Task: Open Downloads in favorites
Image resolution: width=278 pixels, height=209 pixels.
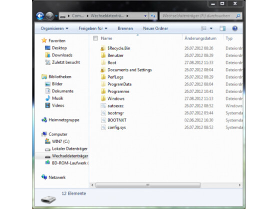Action: [x=62, y=55]
